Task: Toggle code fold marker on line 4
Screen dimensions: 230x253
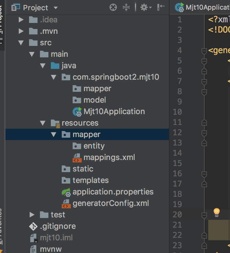Action: 204,51
